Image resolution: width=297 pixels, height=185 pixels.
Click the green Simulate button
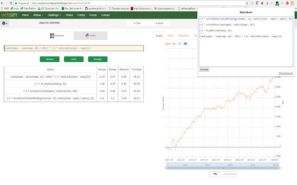[x=98, y=59]
